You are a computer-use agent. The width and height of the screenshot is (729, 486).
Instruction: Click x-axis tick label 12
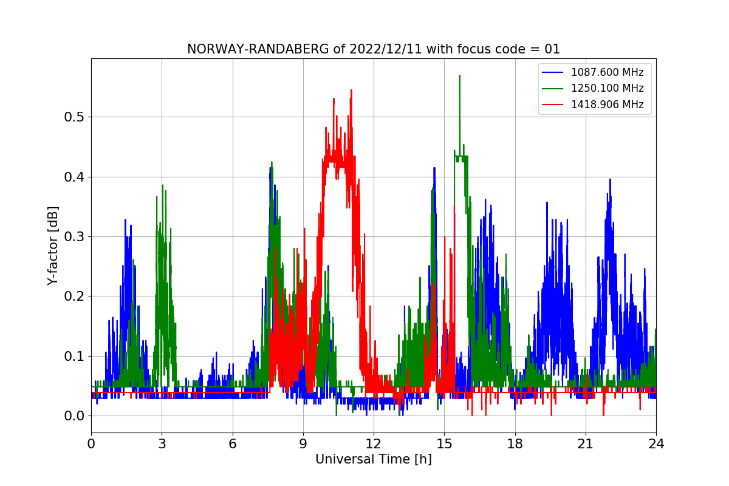374,443
